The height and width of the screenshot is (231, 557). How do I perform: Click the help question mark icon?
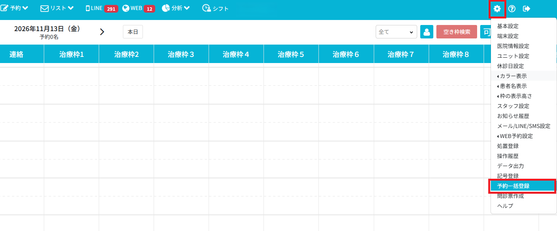point(512,8)
